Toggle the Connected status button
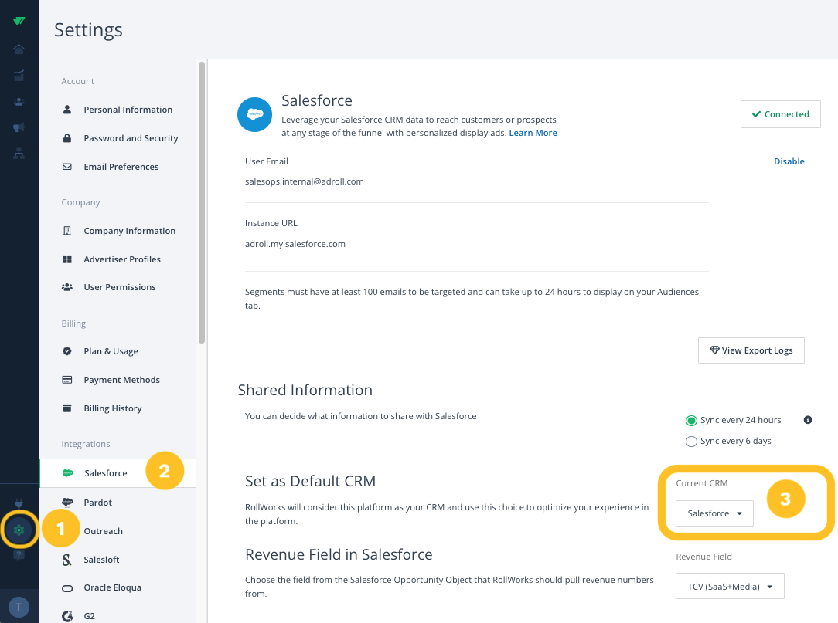 pos(780,113)
